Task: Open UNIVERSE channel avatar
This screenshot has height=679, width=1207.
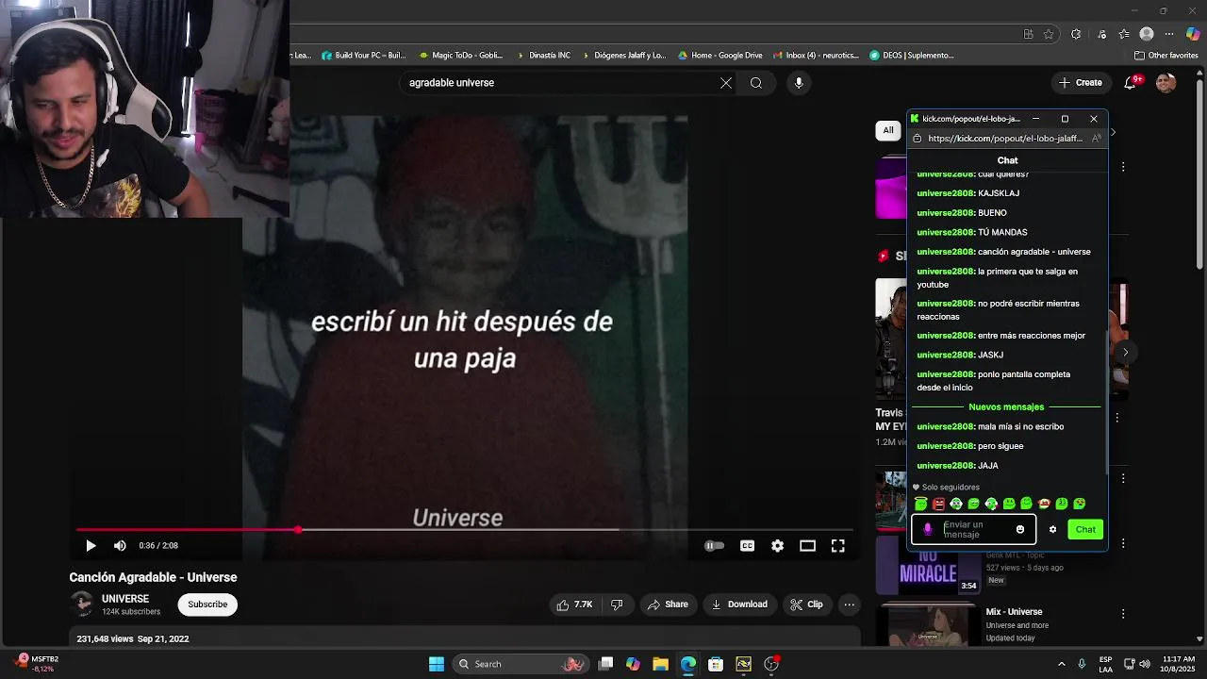Action: pyautogui.click(x=82, y=604)
